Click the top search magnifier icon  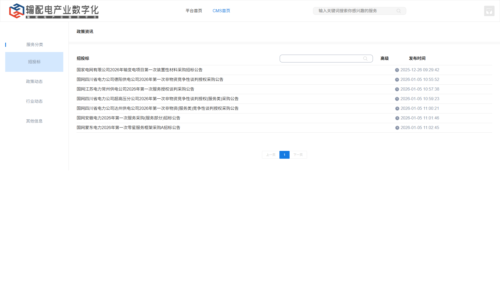(398, 11)
